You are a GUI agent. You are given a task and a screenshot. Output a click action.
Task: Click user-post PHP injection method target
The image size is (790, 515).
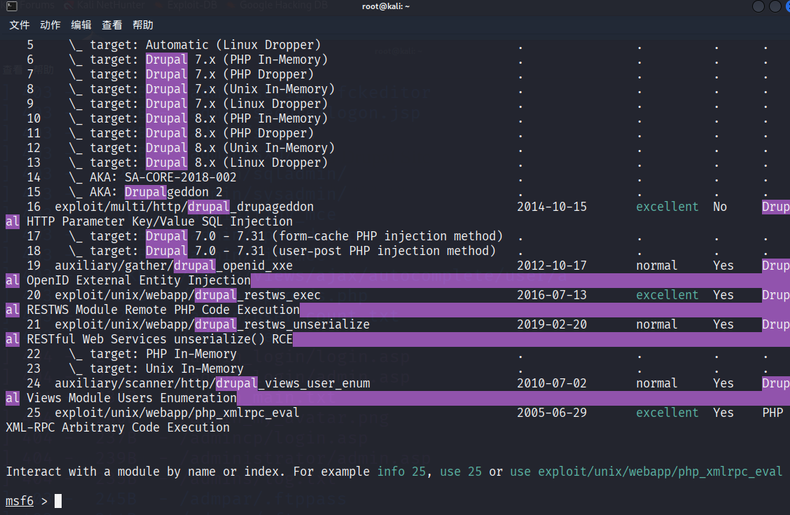click(282, 251)
